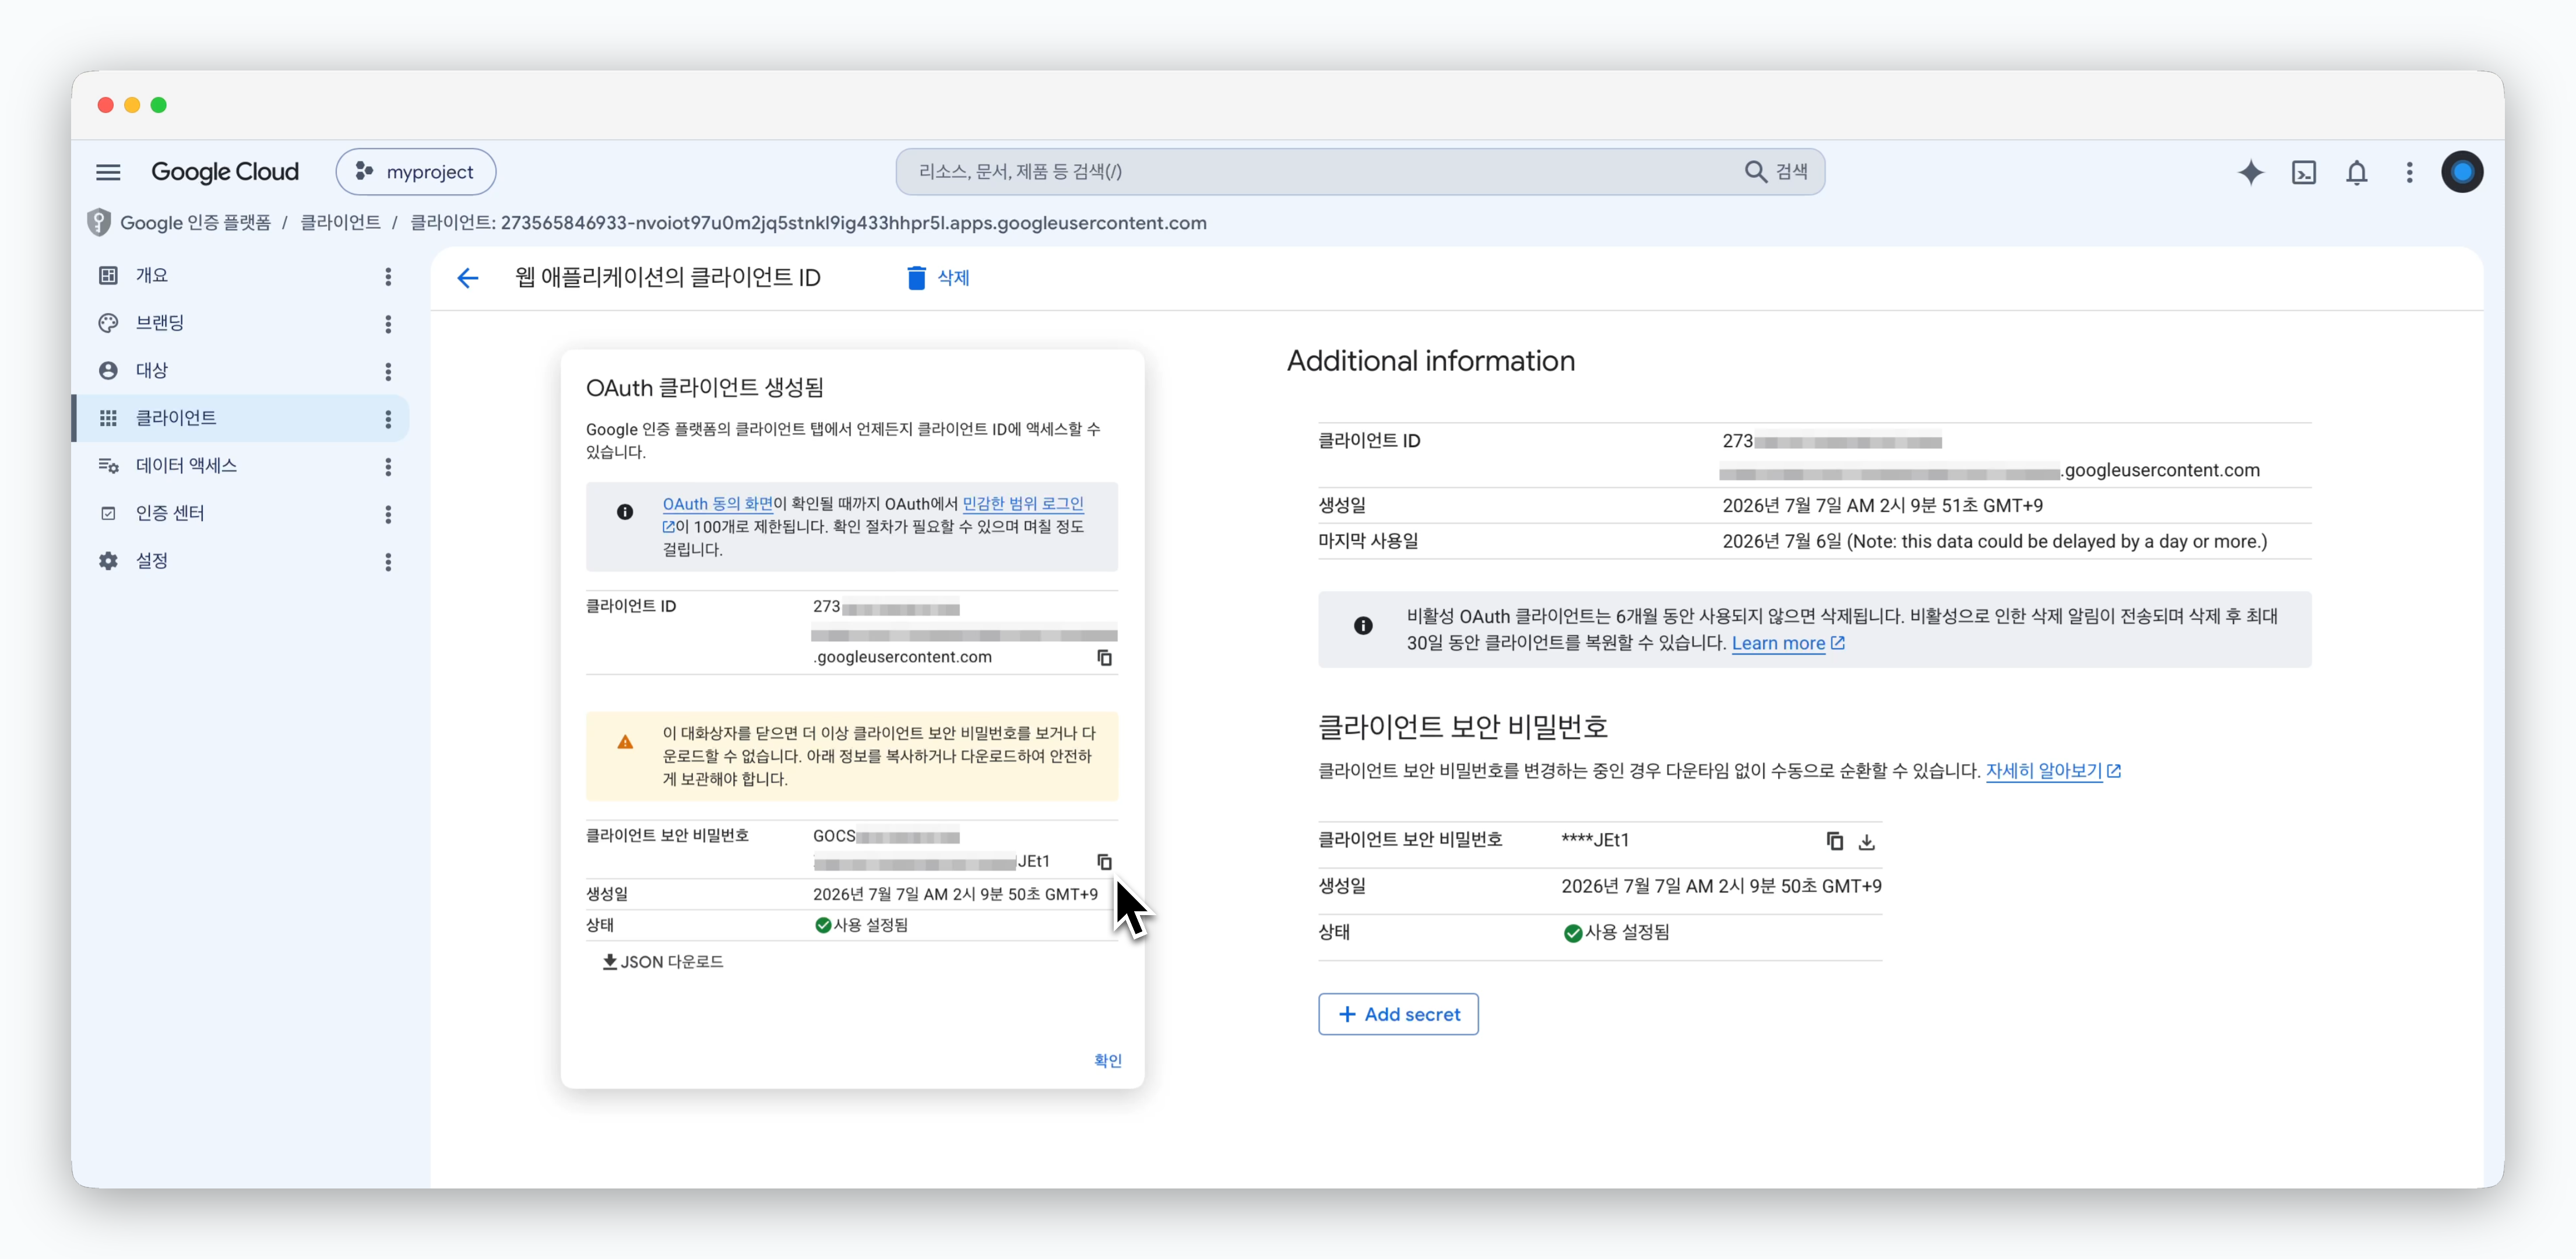Viewport: 2576px width, 1259px height.
Task: Copy the ****JEt1 client secret
Action: click(x=1834, y=842)
